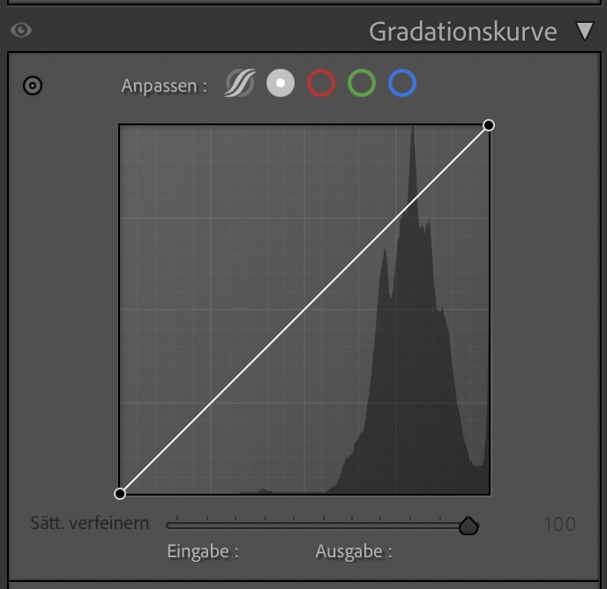Click the 100 saturation refine value

click(x=559, y=525)
